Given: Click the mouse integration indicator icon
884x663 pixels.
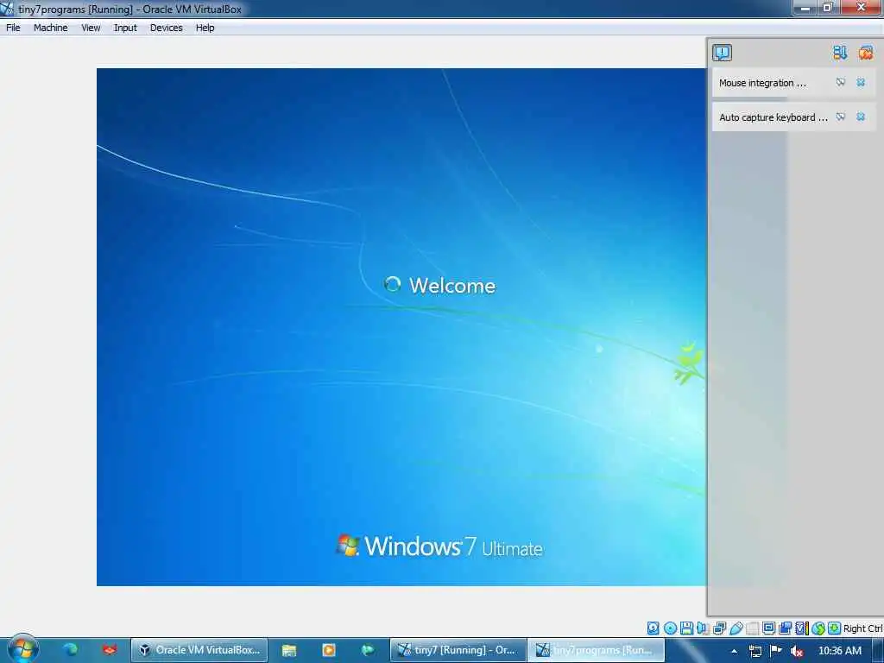Looking at the screenshot, I should pyautogui.click(x=818, y=628).
